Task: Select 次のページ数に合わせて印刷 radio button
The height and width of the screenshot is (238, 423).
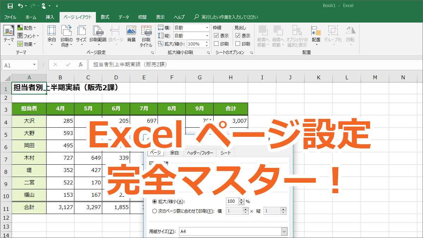Action: pos(154,211)
